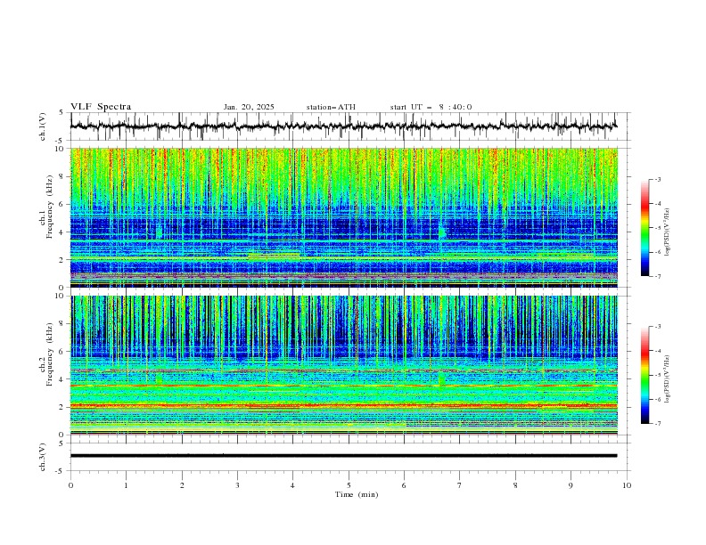Click the '-3' label on upper color scale
The height and width of the screenshot is (545, 706).
[x=658, y=179]
